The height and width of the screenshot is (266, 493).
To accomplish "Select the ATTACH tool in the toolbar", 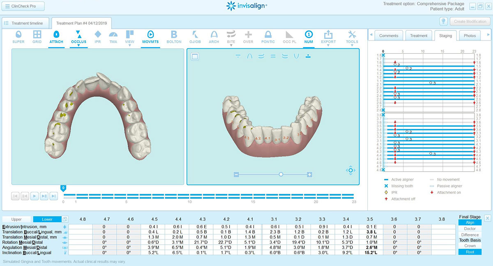I will coord(56,37).
